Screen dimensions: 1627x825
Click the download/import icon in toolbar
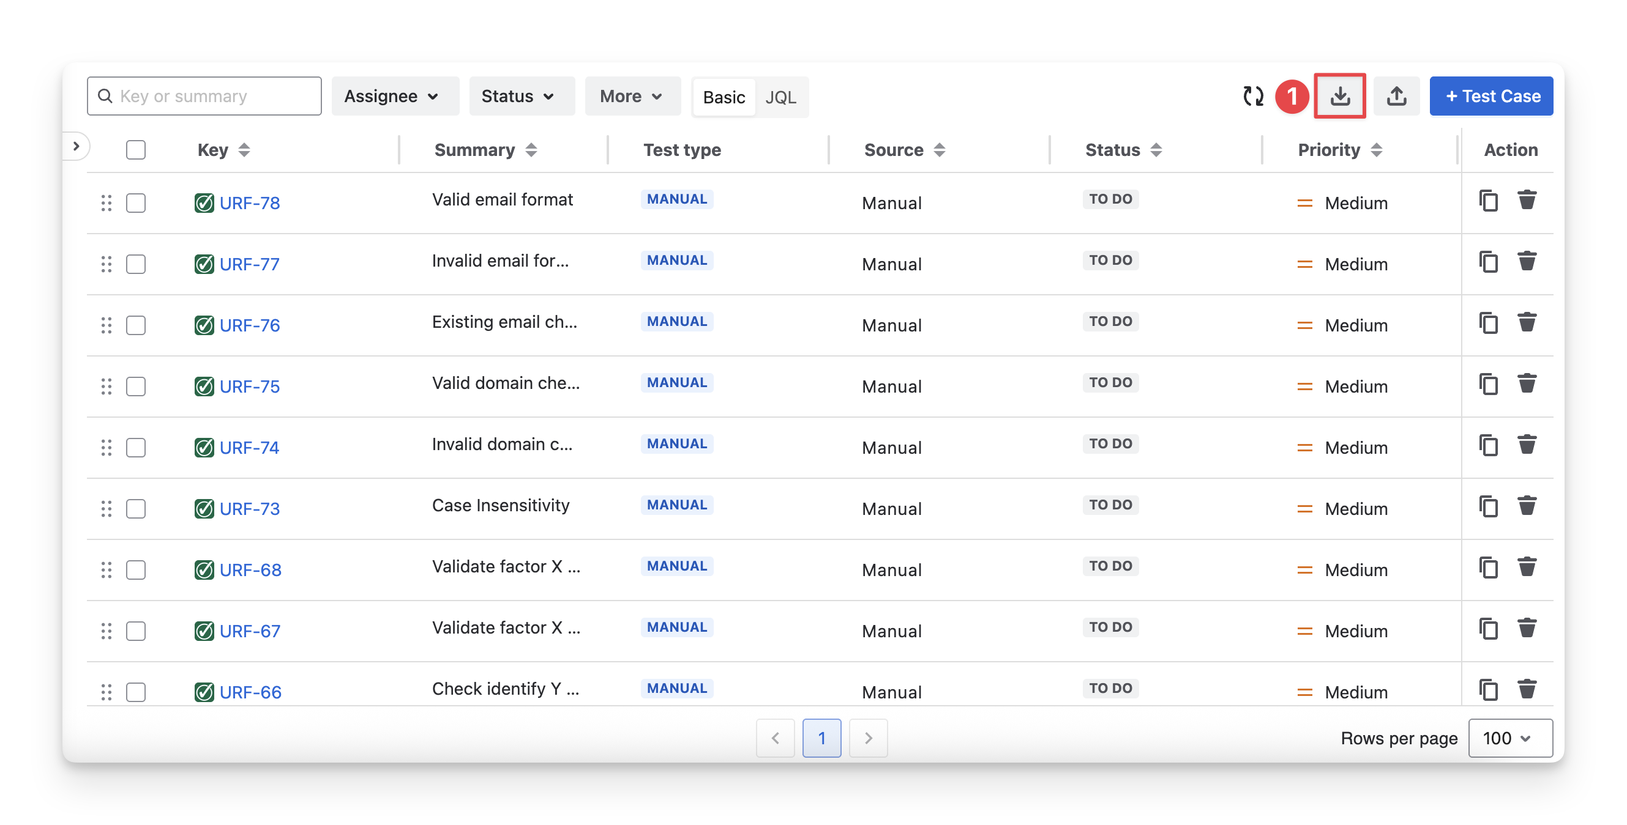(x=1340, y=97)
